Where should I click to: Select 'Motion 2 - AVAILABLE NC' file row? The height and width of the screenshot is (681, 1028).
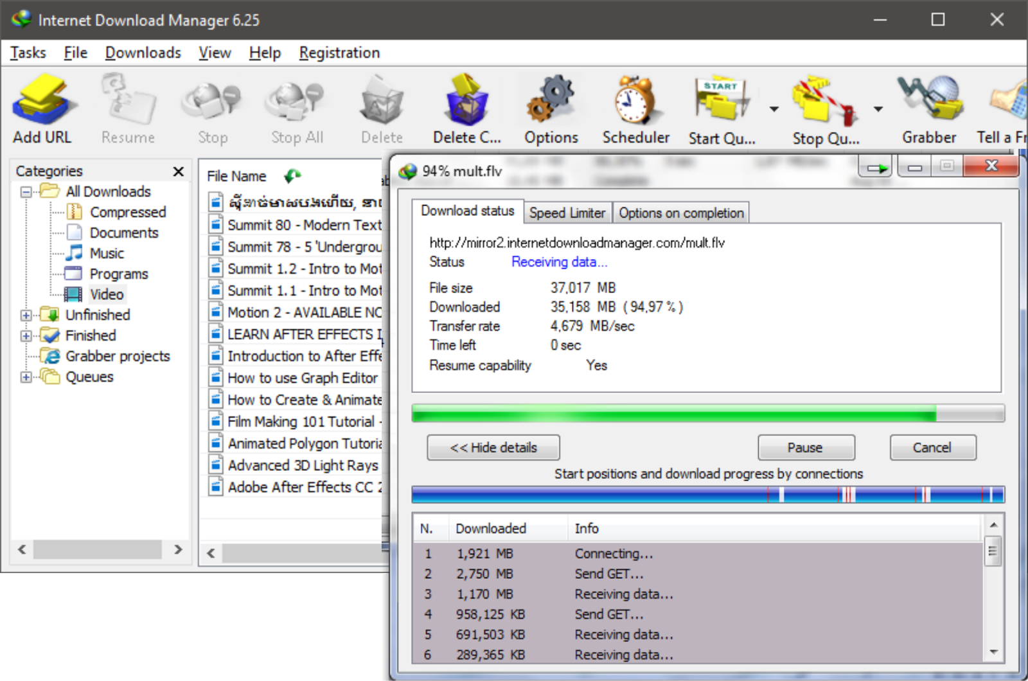click(x=296, y=312)
